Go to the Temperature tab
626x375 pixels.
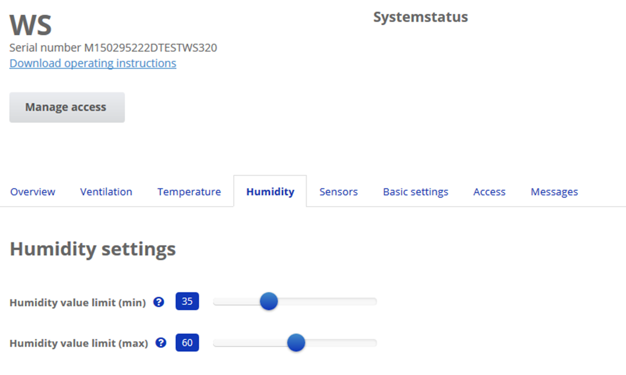click(x=189, y=192)
